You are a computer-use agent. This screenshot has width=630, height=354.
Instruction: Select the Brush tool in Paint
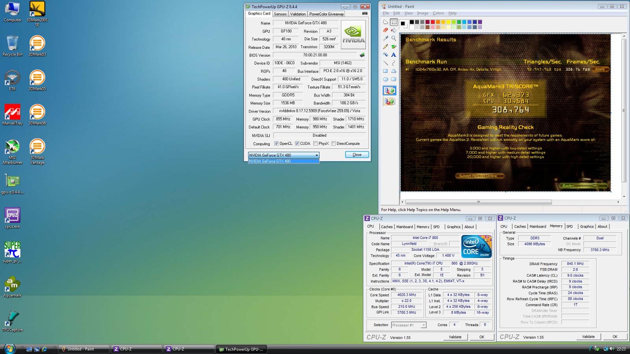pos(394,46)
